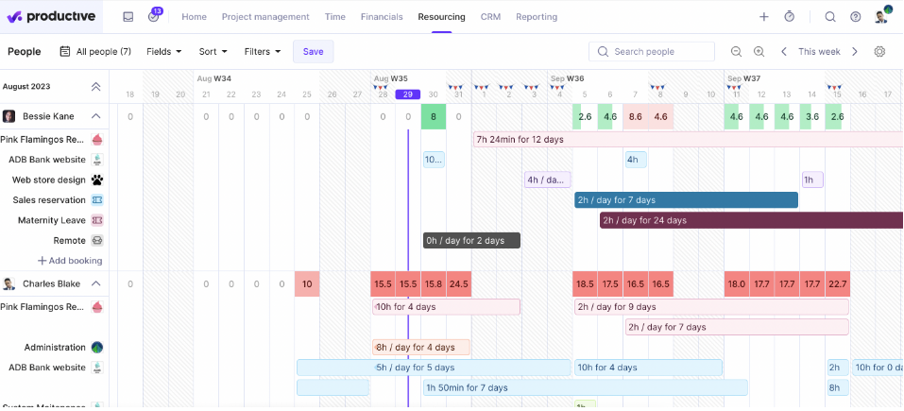Screen dimensions: 904x411
Task: Open the 1h 50min for 7 days booking
Action: click(x=585, y=388)
